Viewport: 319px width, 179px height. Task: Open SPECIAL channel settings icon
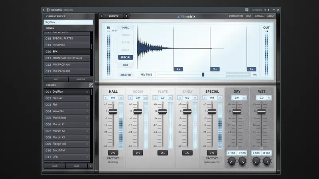212,153
